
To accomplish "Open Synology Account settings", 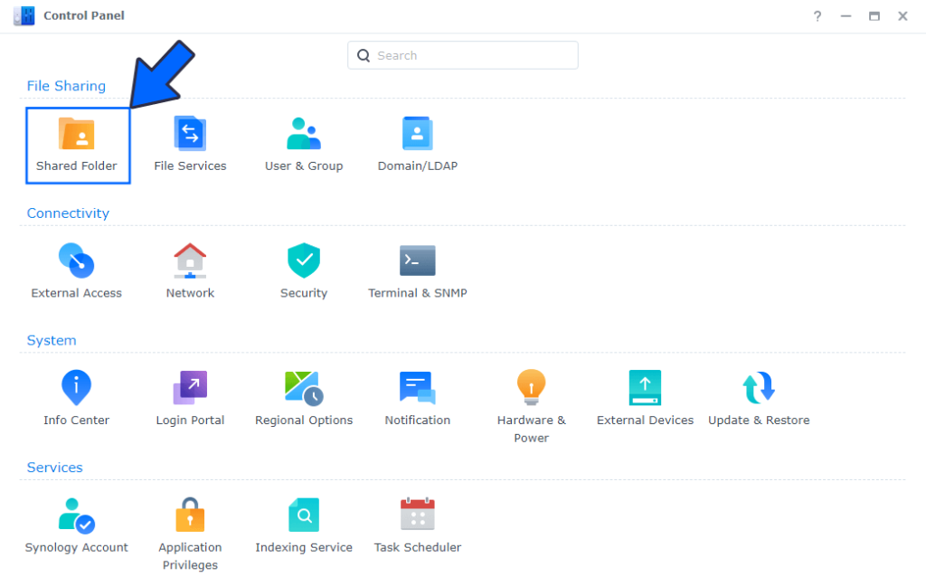I will [77, 515].
